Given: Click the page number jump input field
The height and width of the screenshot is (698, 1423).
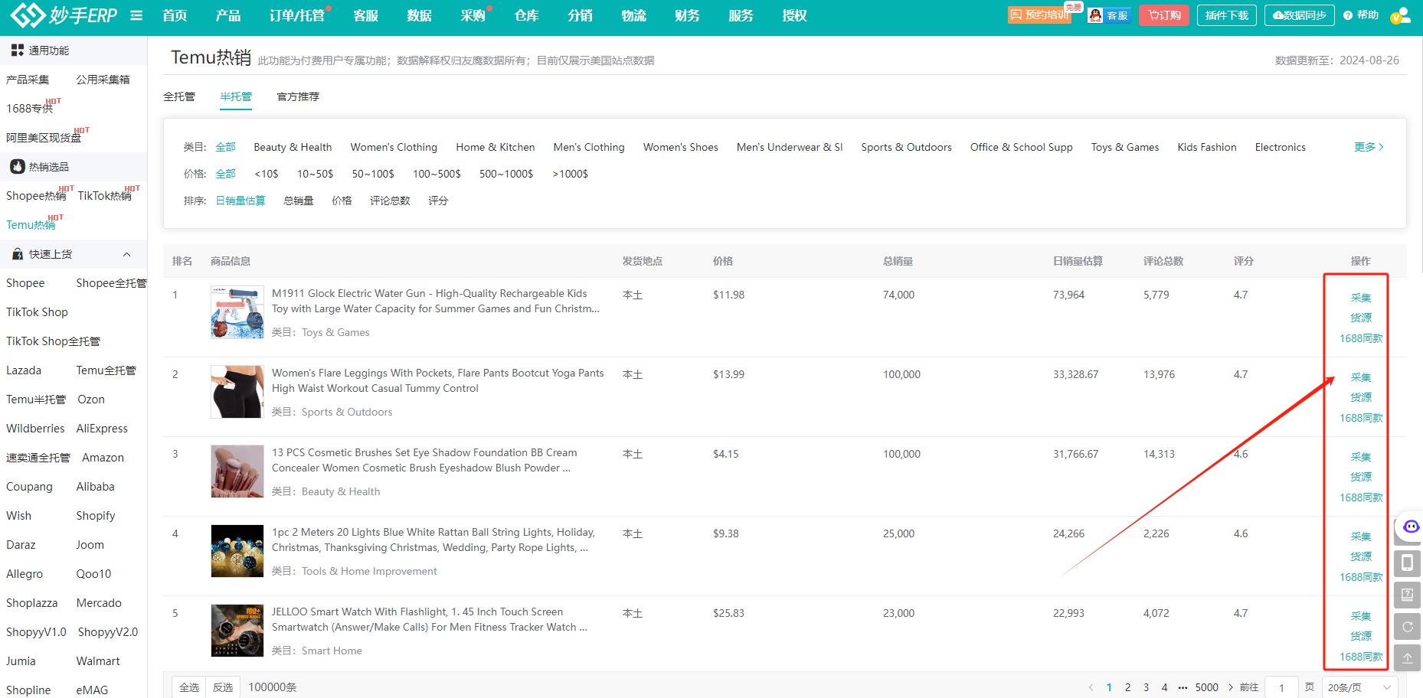Looking at the screenshot, I should [x=1281, y=687].
